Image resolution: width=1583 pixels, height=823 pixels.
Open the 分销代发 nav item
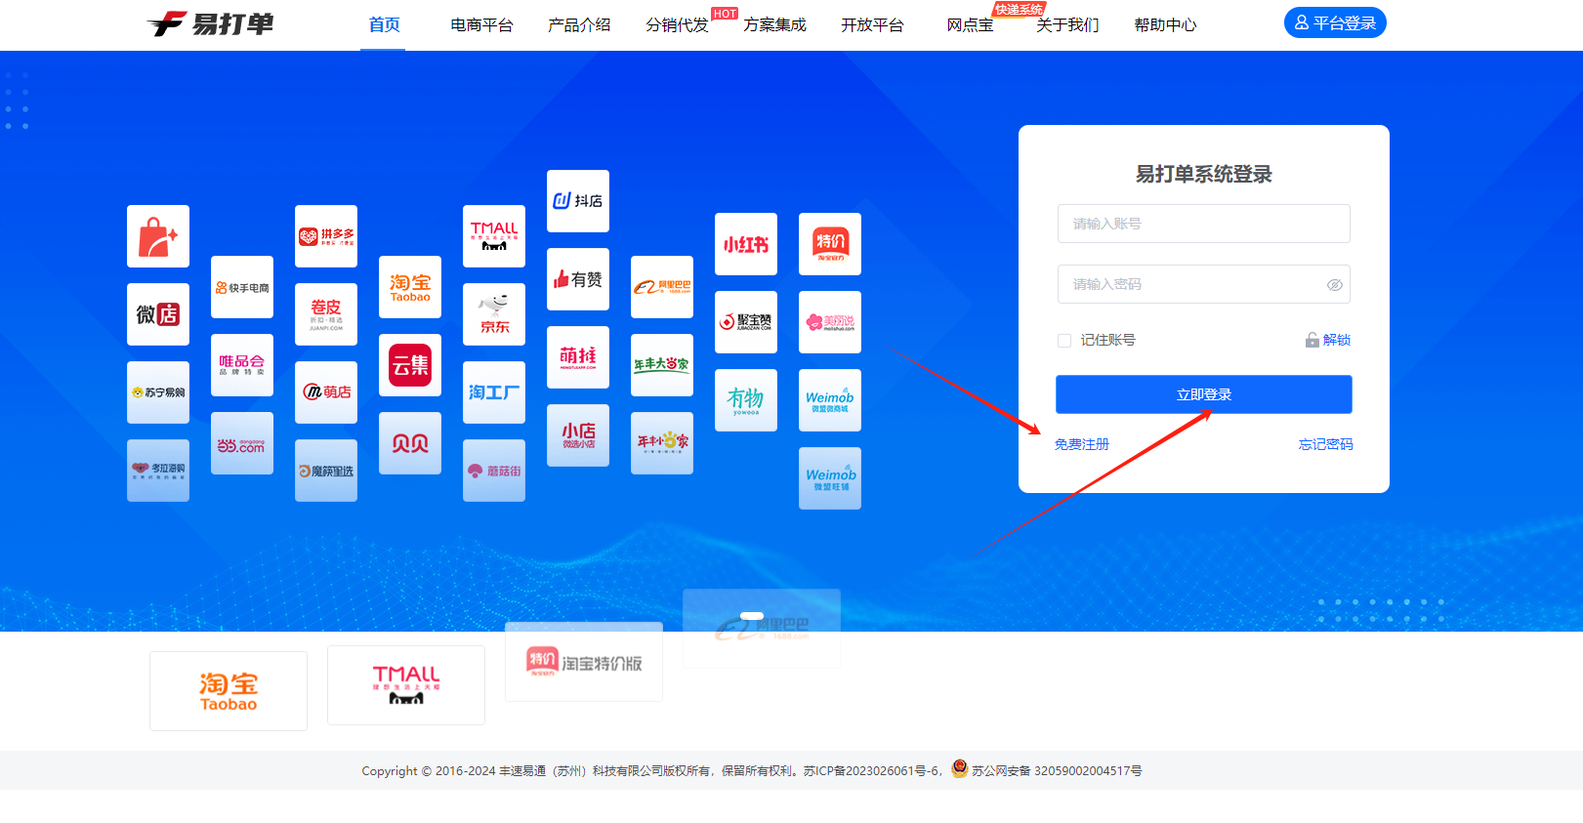click(x=677, y=24)
